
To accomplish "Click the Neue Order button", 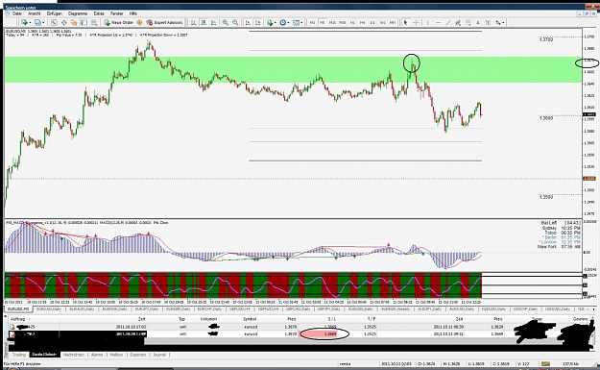I will 119,23.
